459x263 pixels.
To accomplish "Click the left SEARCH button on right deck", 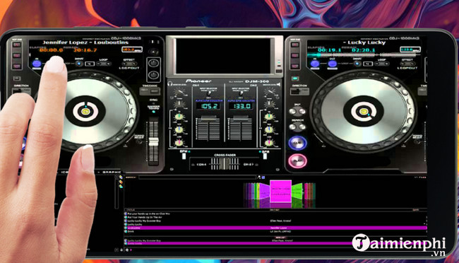I will click(x=292, y=127).
